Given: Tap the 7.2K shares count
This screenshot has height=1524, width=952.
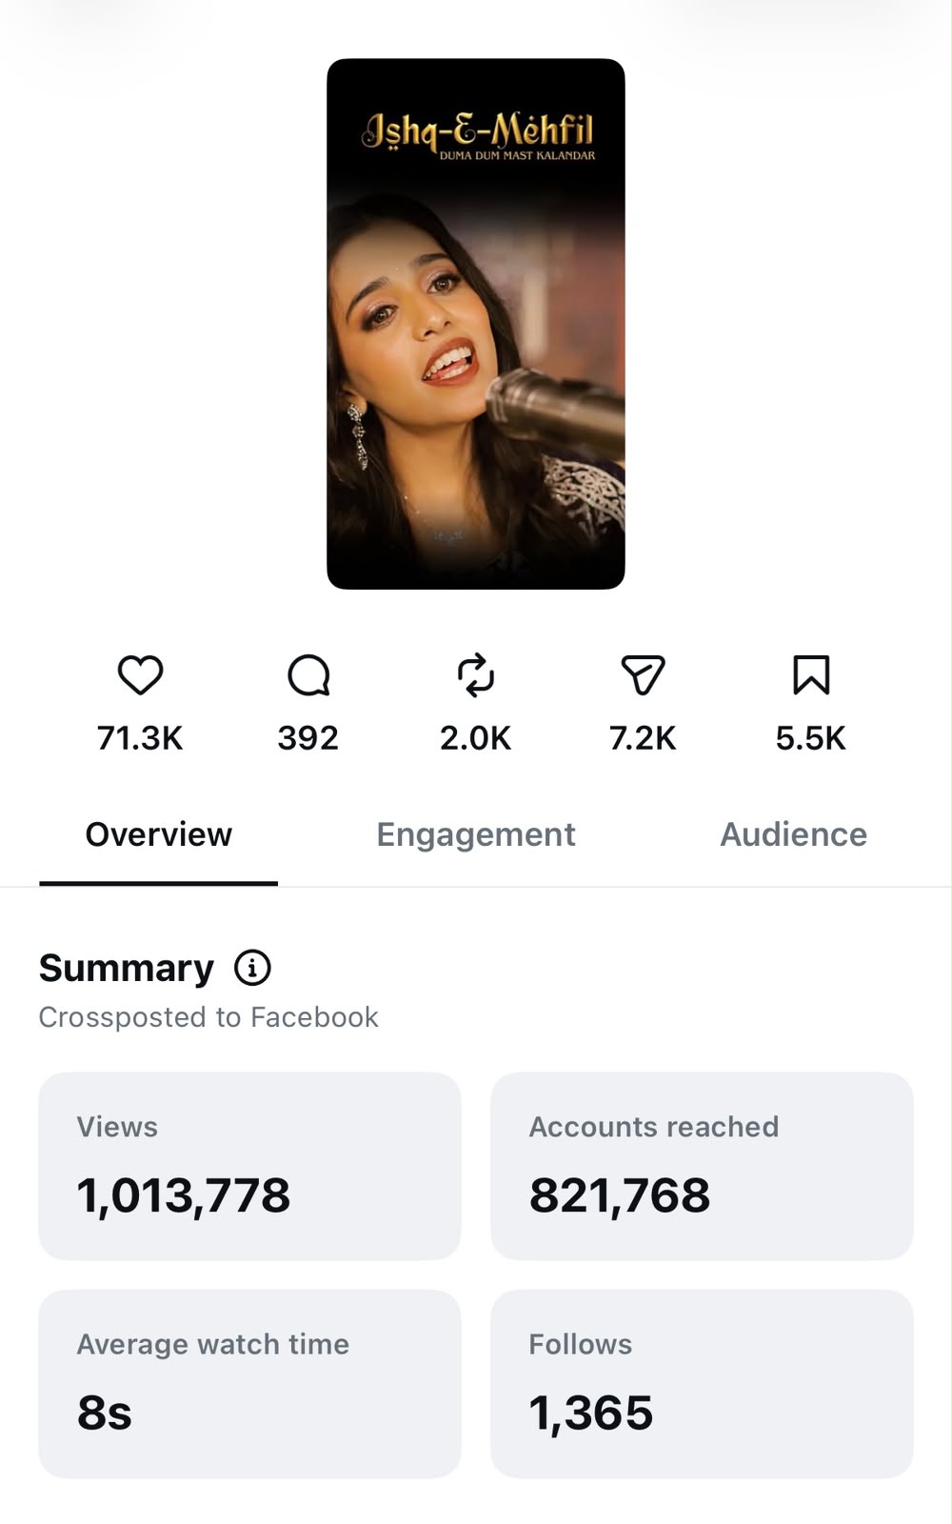Looking at the screenshot, I should coord(643,738).
